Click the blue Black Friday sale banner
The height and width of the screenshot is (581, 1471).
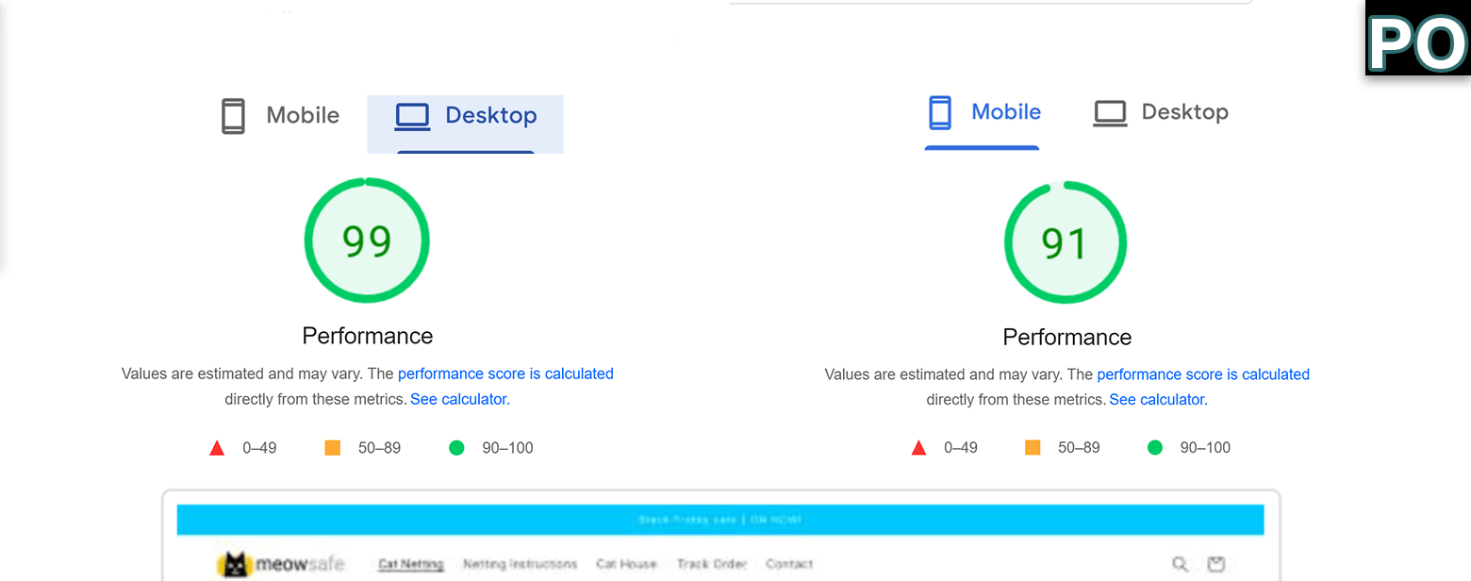[x=720, y=520]
